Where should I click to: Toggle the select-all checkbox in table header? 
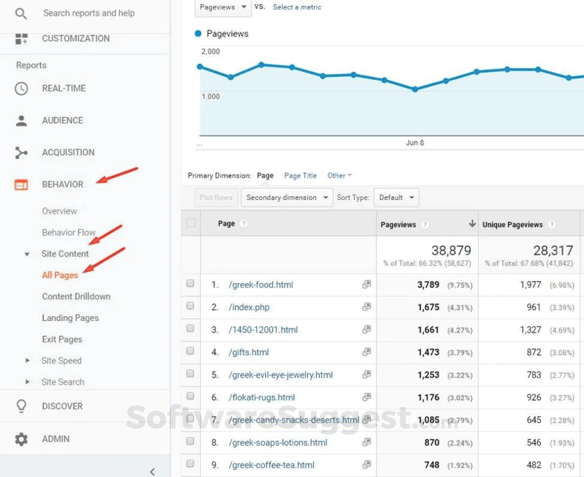coord(191,224)
